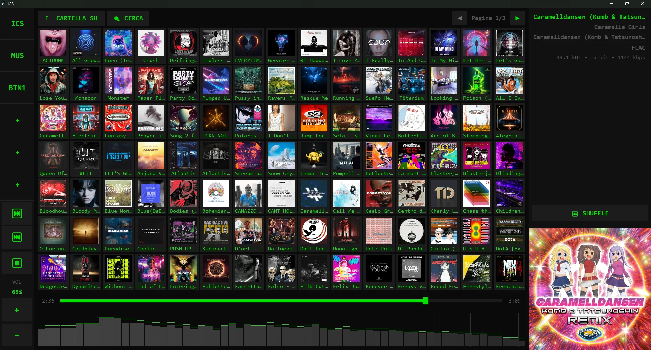The image size is (651, 350).
Task: Pause the current song
Action: click(x=17, y=263)
